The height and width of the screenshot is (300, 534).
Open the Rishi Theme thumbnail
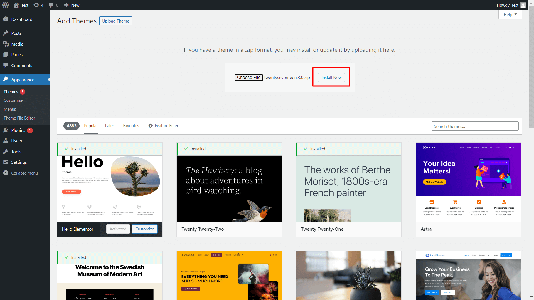(x=468, y=276)
